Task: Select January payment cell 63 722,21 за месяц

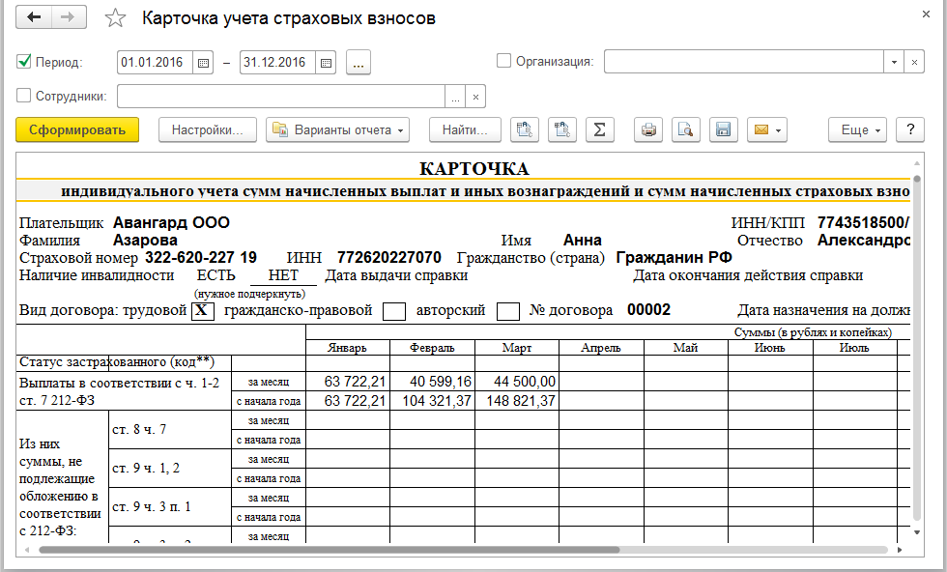Action: pos(349,382)
